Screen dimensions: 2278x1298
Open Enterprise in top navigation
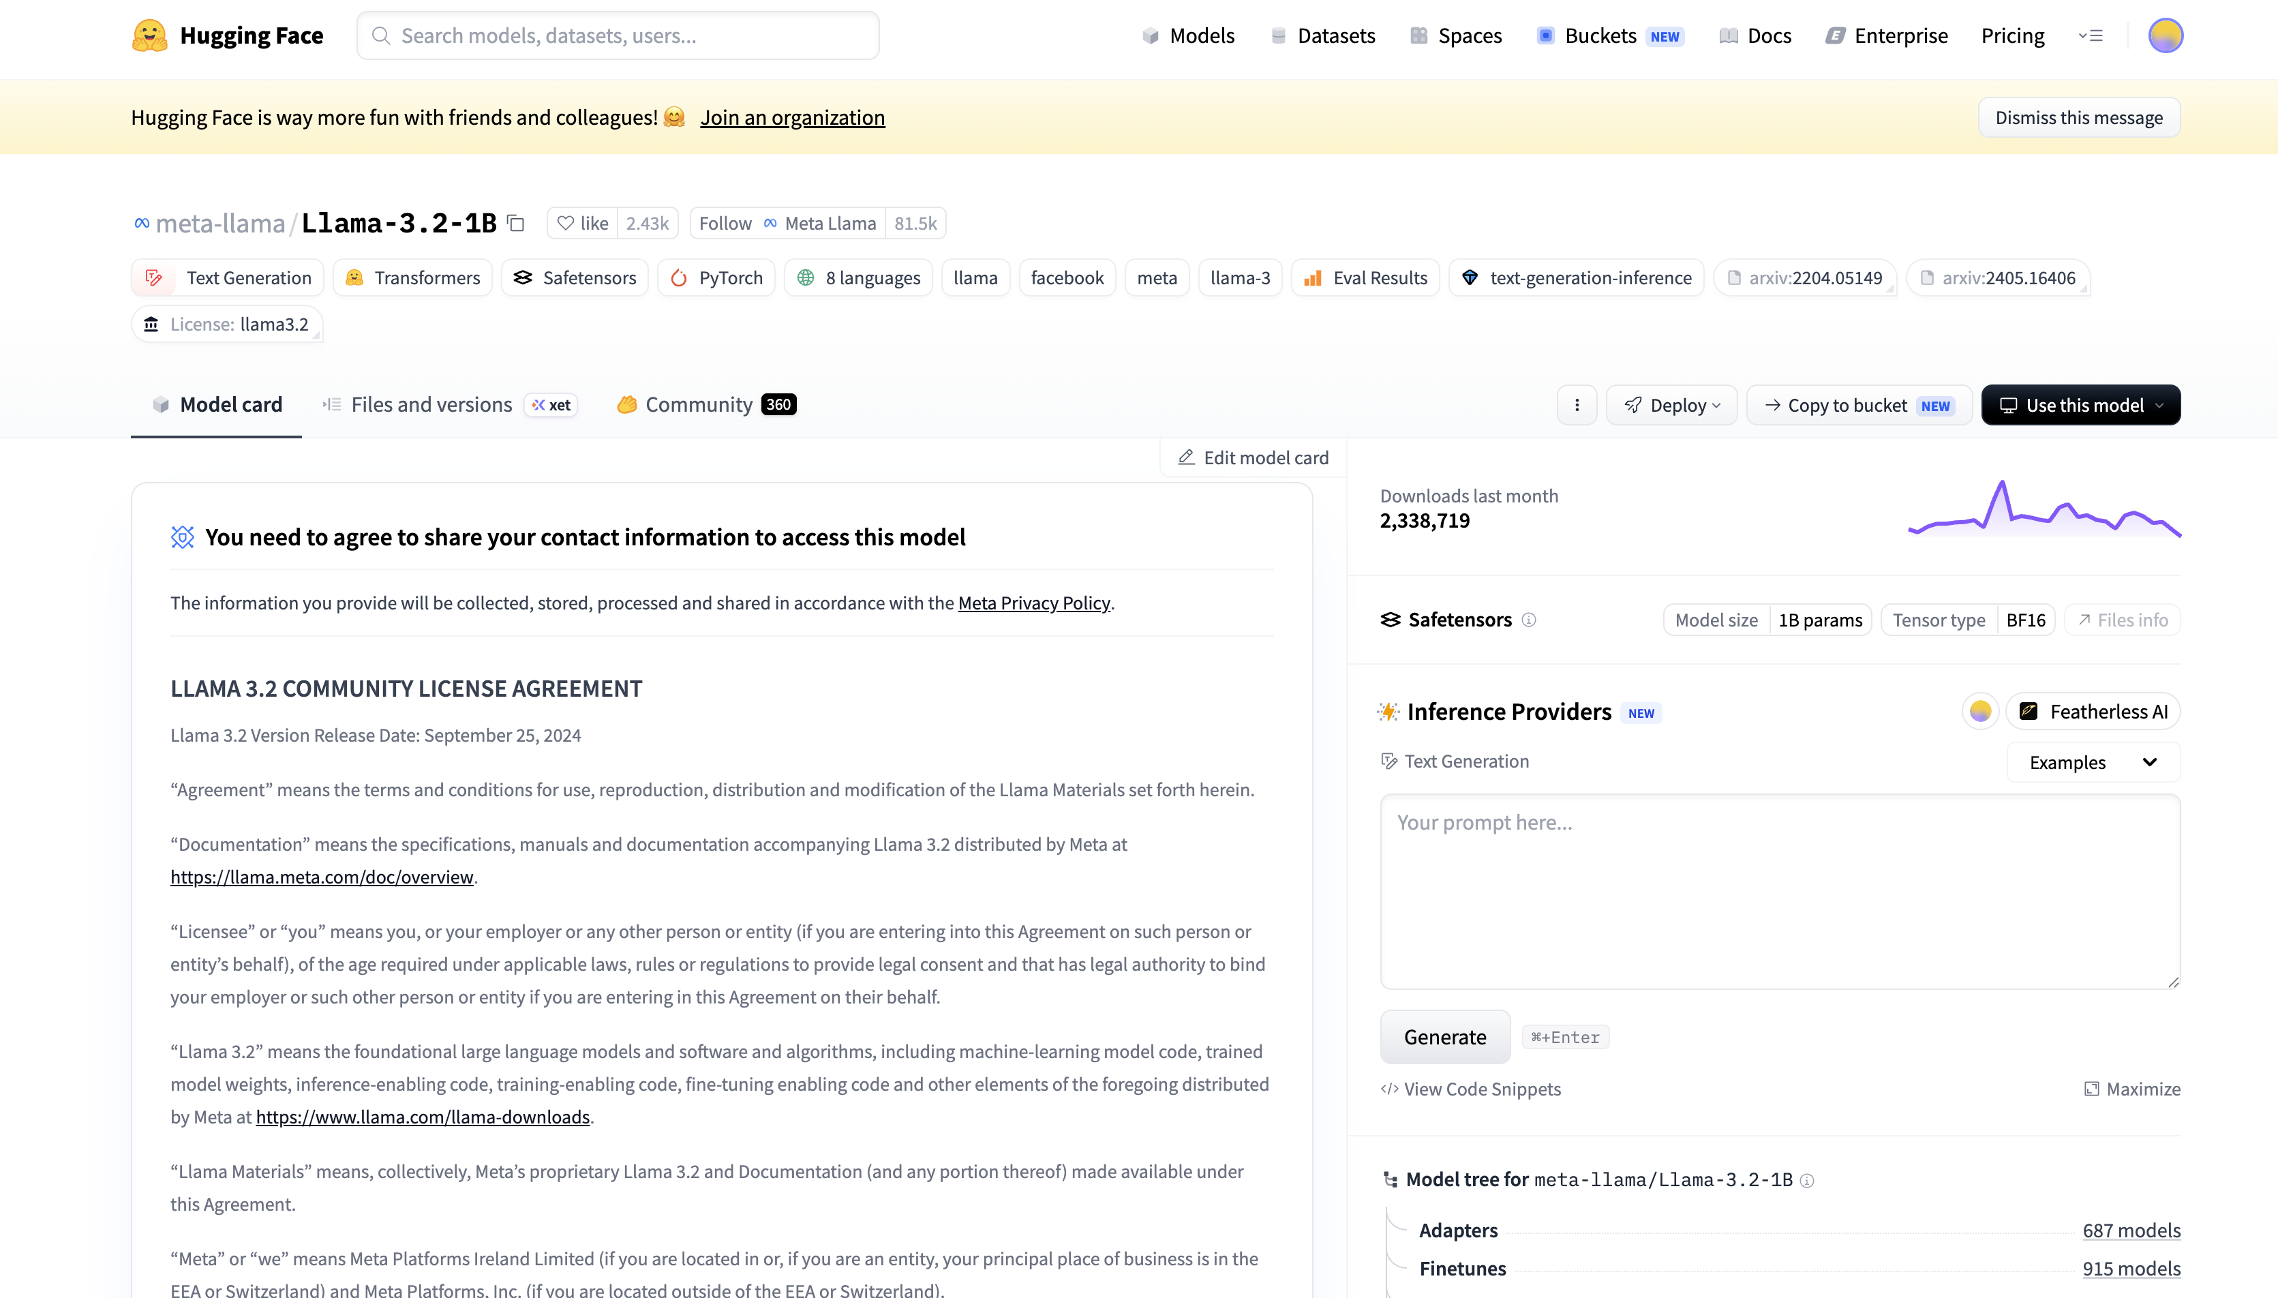click(1887, 35)
